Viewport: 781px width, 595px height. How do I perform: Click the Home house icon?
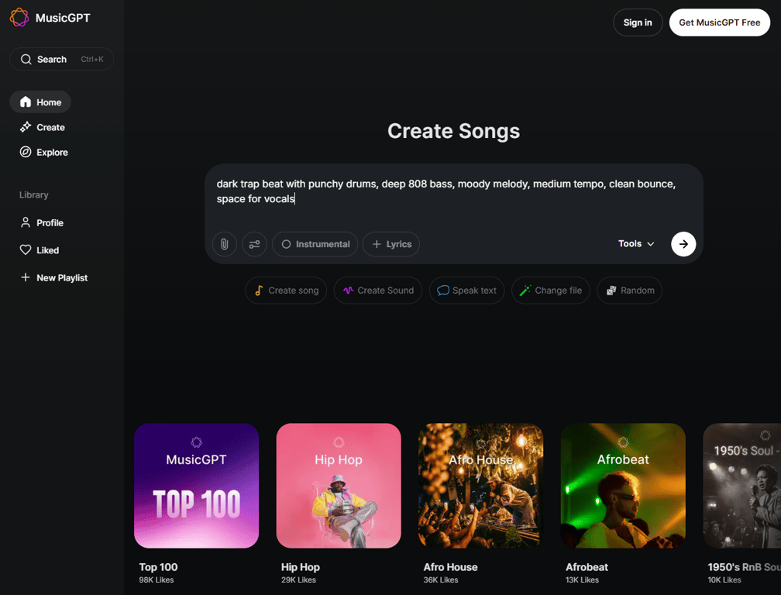click(x=26, y=102)
